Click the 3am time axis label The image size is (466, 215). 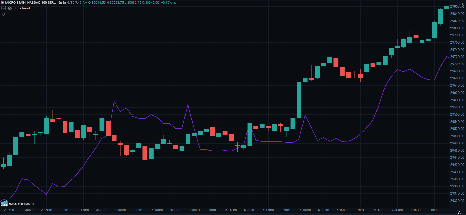pos(65,210)
